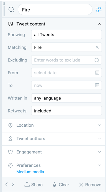
Task: Grab the column drag handle
Action: click(4, 11)
